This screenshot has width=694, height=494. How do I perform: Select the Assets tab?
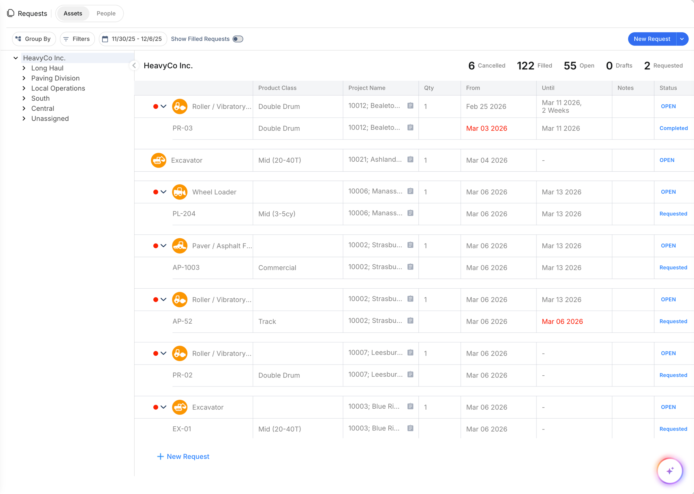73,13
